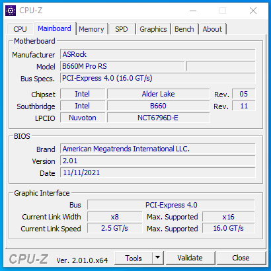The width and height of the screenshot is (271, 271).
Task: Click the Current Link Speed label
Action: tap(51, 229)
